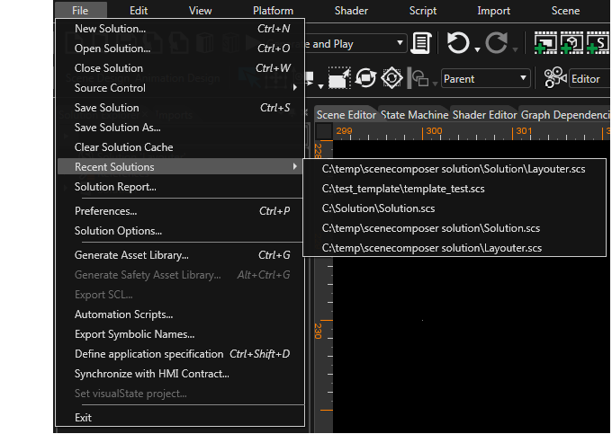
Task: Choose Synchronize with HMI Contract... entry
Action: click(181, 374)
